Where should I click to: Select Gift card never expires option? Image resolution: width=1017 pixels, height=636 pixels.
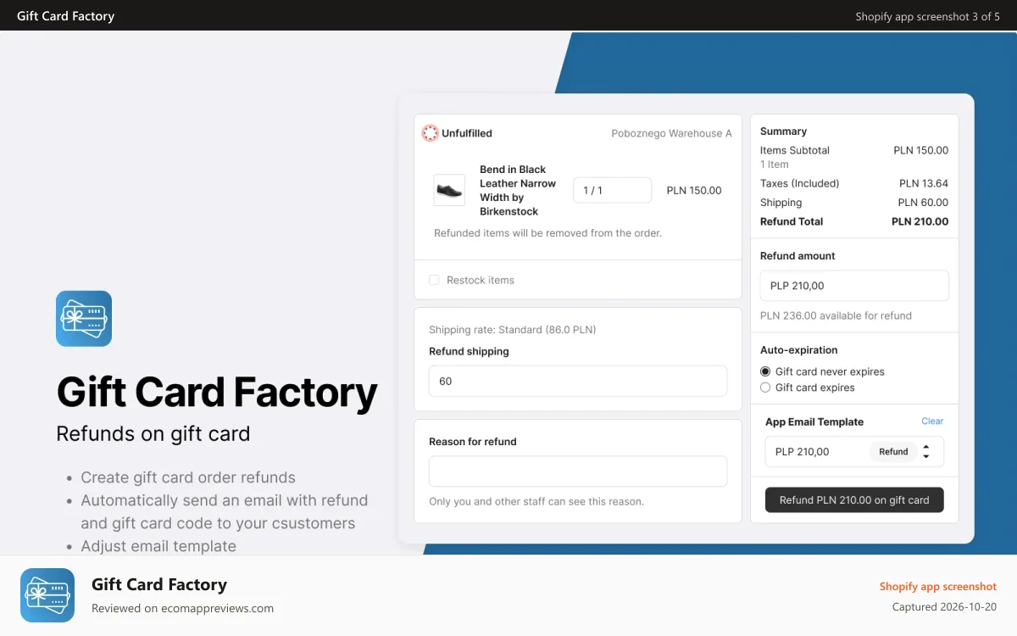(x=765, y=371)
